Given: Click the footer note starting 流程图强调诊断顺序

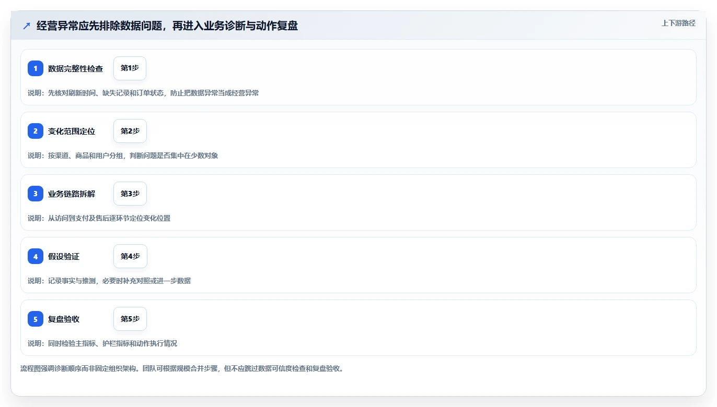Looking at the screenshot, I should (182, 368).
